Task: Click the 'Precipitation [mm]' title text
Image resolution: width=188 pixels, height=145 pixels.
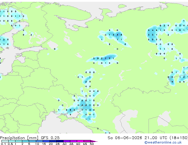Action: click(19, 138)
